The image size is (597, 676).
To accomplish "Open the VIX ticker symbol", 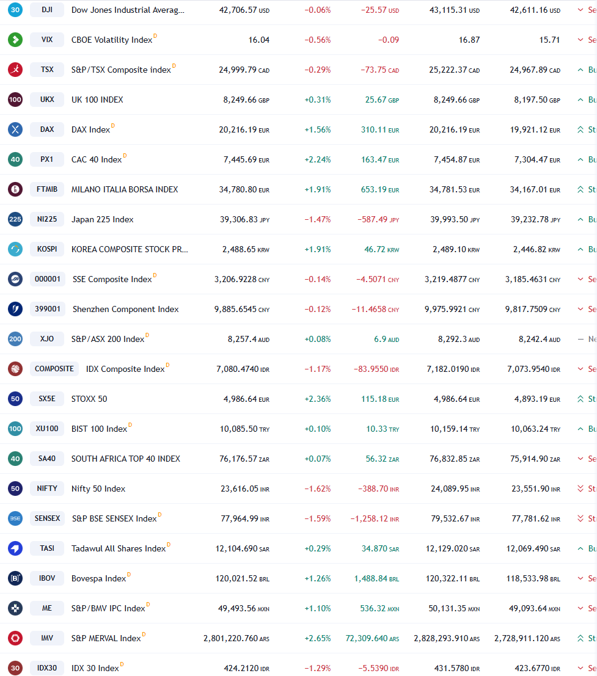I will 47,40.
